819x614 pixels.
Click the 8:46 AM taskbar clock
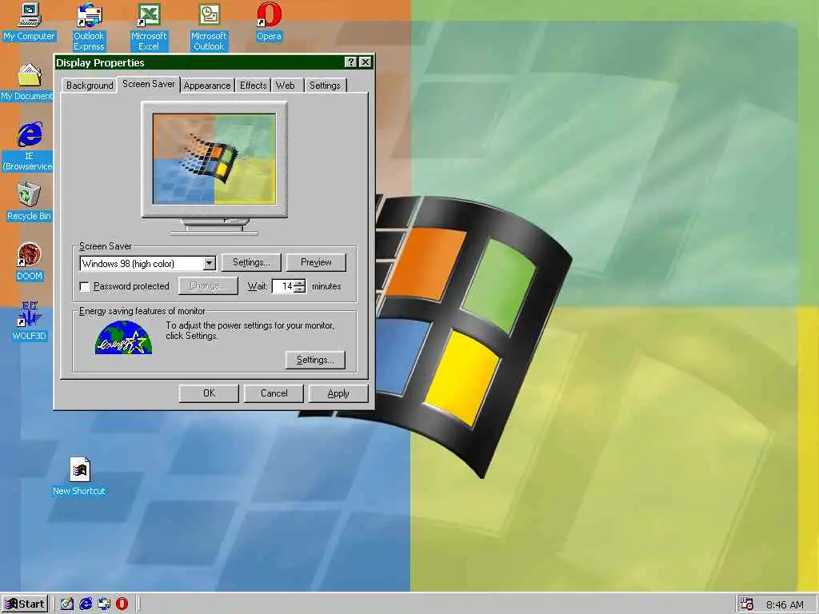tap(785, 605)
